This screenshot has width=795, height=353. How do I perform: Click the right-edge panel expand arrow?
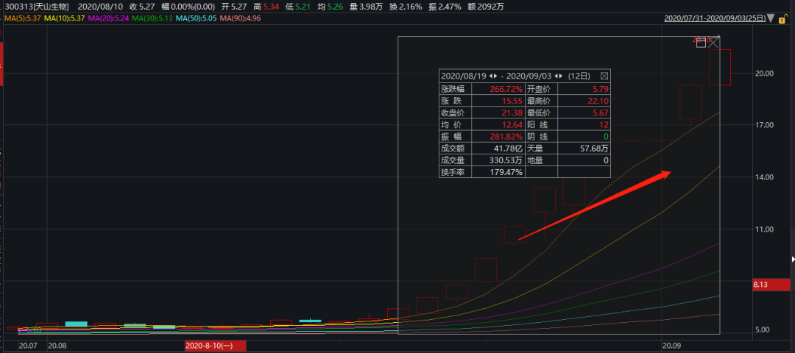(x=792, y=259)
